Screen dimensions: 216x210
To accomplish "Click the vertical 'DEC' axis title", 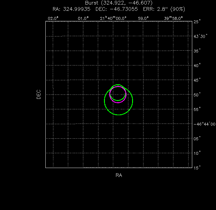I will 39,94.
